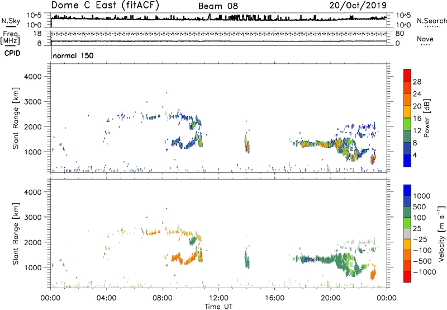
Task: Click "Slant Range [km]" on the velocity panel
Action: (x=16, y=234)
